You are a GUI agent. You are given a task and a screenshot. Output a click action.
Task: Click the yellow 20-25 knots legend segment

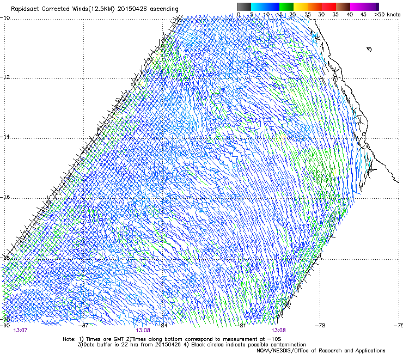pyautogui.click(x=301, y=7)
